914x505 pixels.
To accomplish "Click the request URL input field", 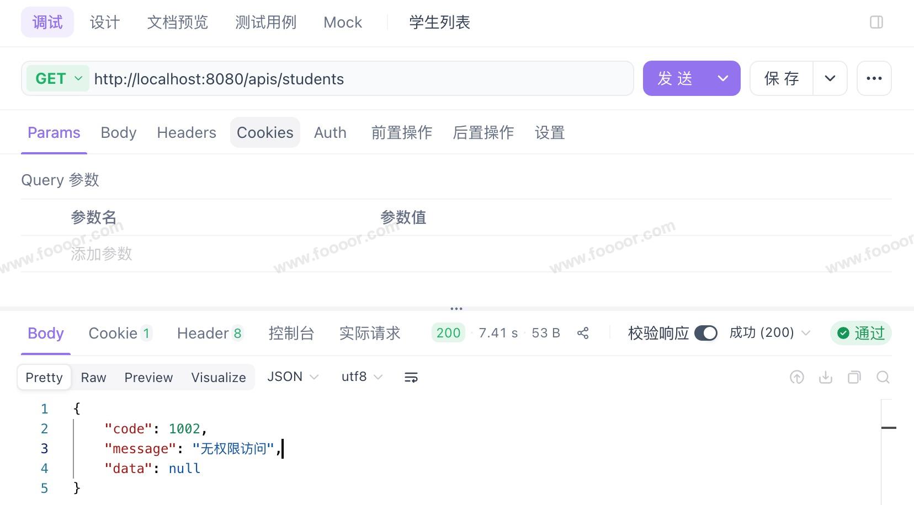I will 359,78.
